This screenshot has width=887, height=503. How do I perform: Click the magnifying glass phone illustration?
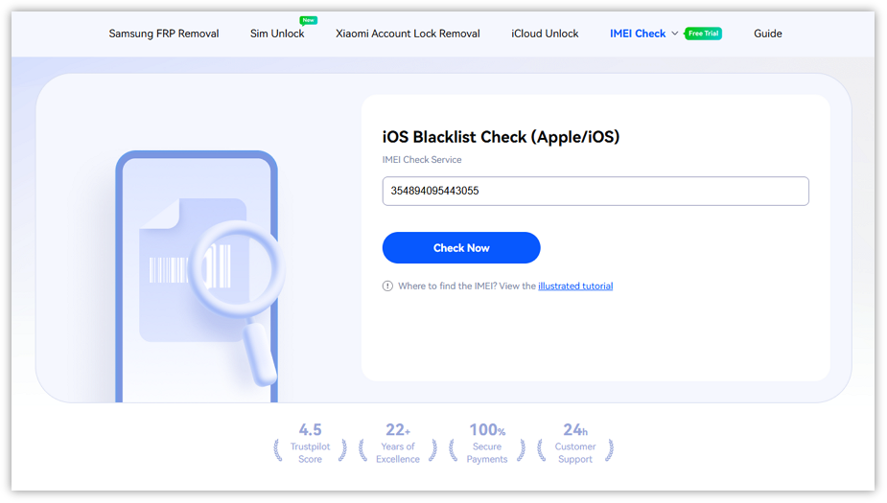click(x=199, y=276)
